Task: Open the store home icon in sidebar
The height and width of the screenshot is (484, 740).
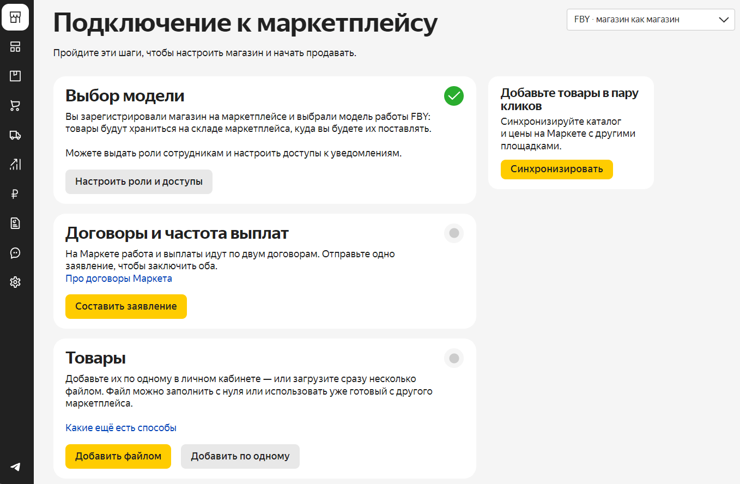Action: 15,17
